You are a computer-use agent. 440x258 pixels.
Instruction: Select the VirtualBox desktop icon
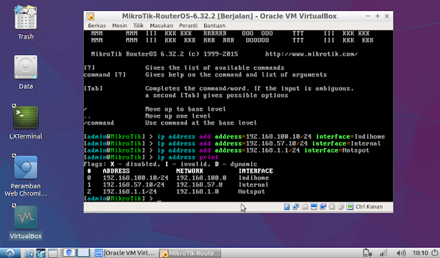click(x=25, y=222)
